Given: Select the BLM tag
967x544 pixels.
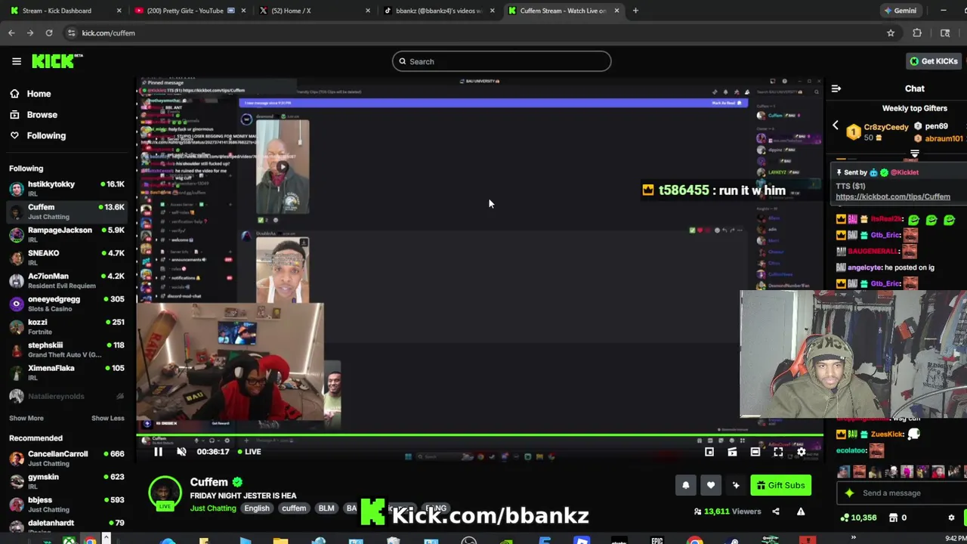Looking at the screenshot, I should point(326,508).
